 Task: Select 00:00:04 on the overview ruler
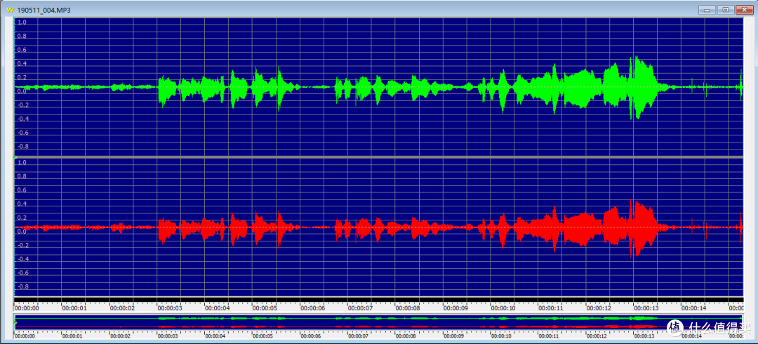pos(215,336)
